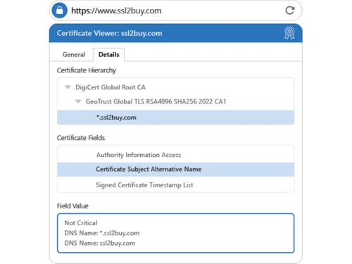The image size is (352, 264).
Task: Select the Details tab
Action: (109, 55)
